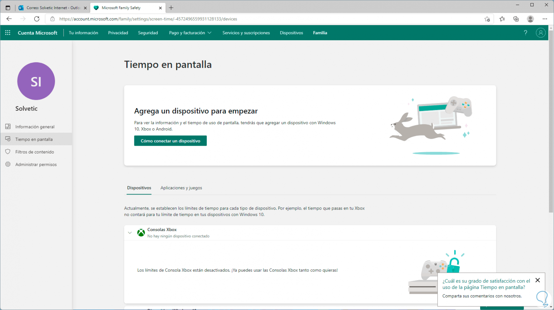Click Cómo conectar un dispositivo button
Viewport: 554px width, 310px height.
(170, 141)
